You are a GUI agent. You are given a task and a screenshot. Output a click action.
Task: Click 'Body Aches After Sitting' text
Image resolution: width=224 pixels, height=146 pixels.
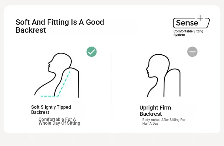click(164, 122)
